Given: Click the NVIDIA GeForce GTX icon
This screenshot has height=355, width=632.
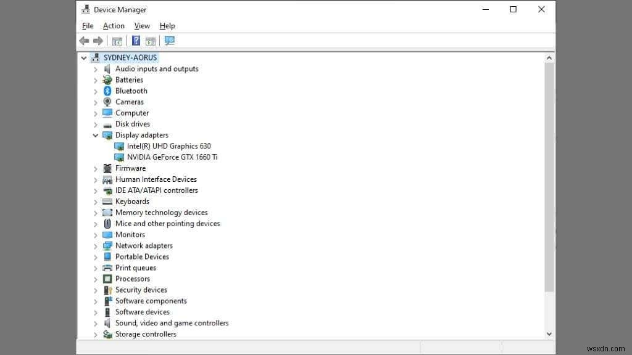Looking at the screenshot, I should [119, 157].
